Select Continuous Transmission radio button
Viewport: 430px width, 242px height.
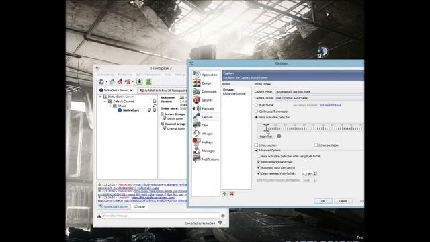click(x=257, y=112)
